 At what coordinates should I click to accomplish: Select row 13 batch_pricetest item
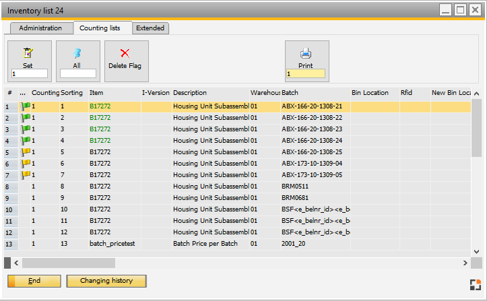(x=112, y=244)
